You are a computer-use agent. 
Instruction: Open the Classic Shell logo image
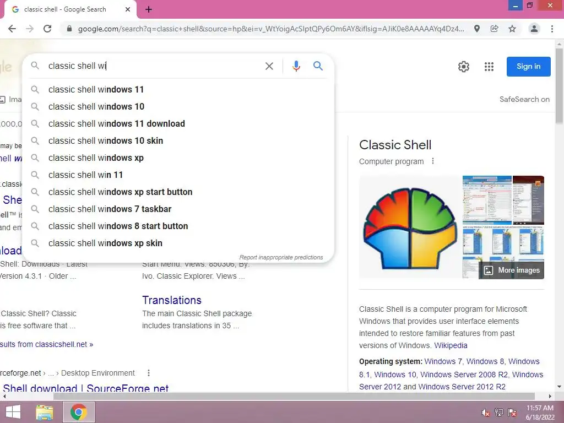pyautogui.click(x=410, y=227)
